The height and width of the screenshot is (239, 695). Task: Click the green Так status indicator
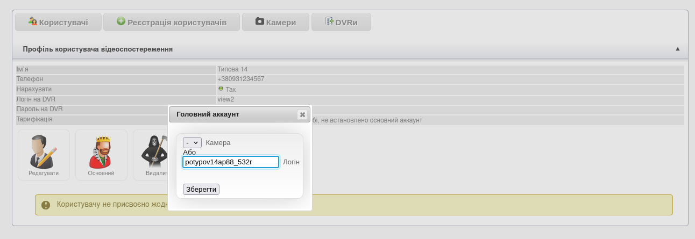click(x=221, y=89)
